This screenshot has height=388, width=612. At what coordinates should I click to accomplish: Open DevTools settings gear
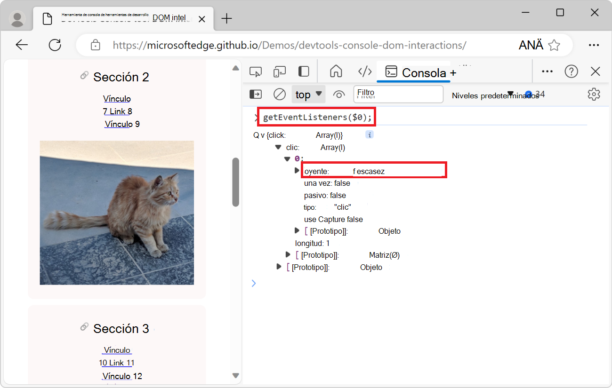pyautogui.click(x=594, y=94)
